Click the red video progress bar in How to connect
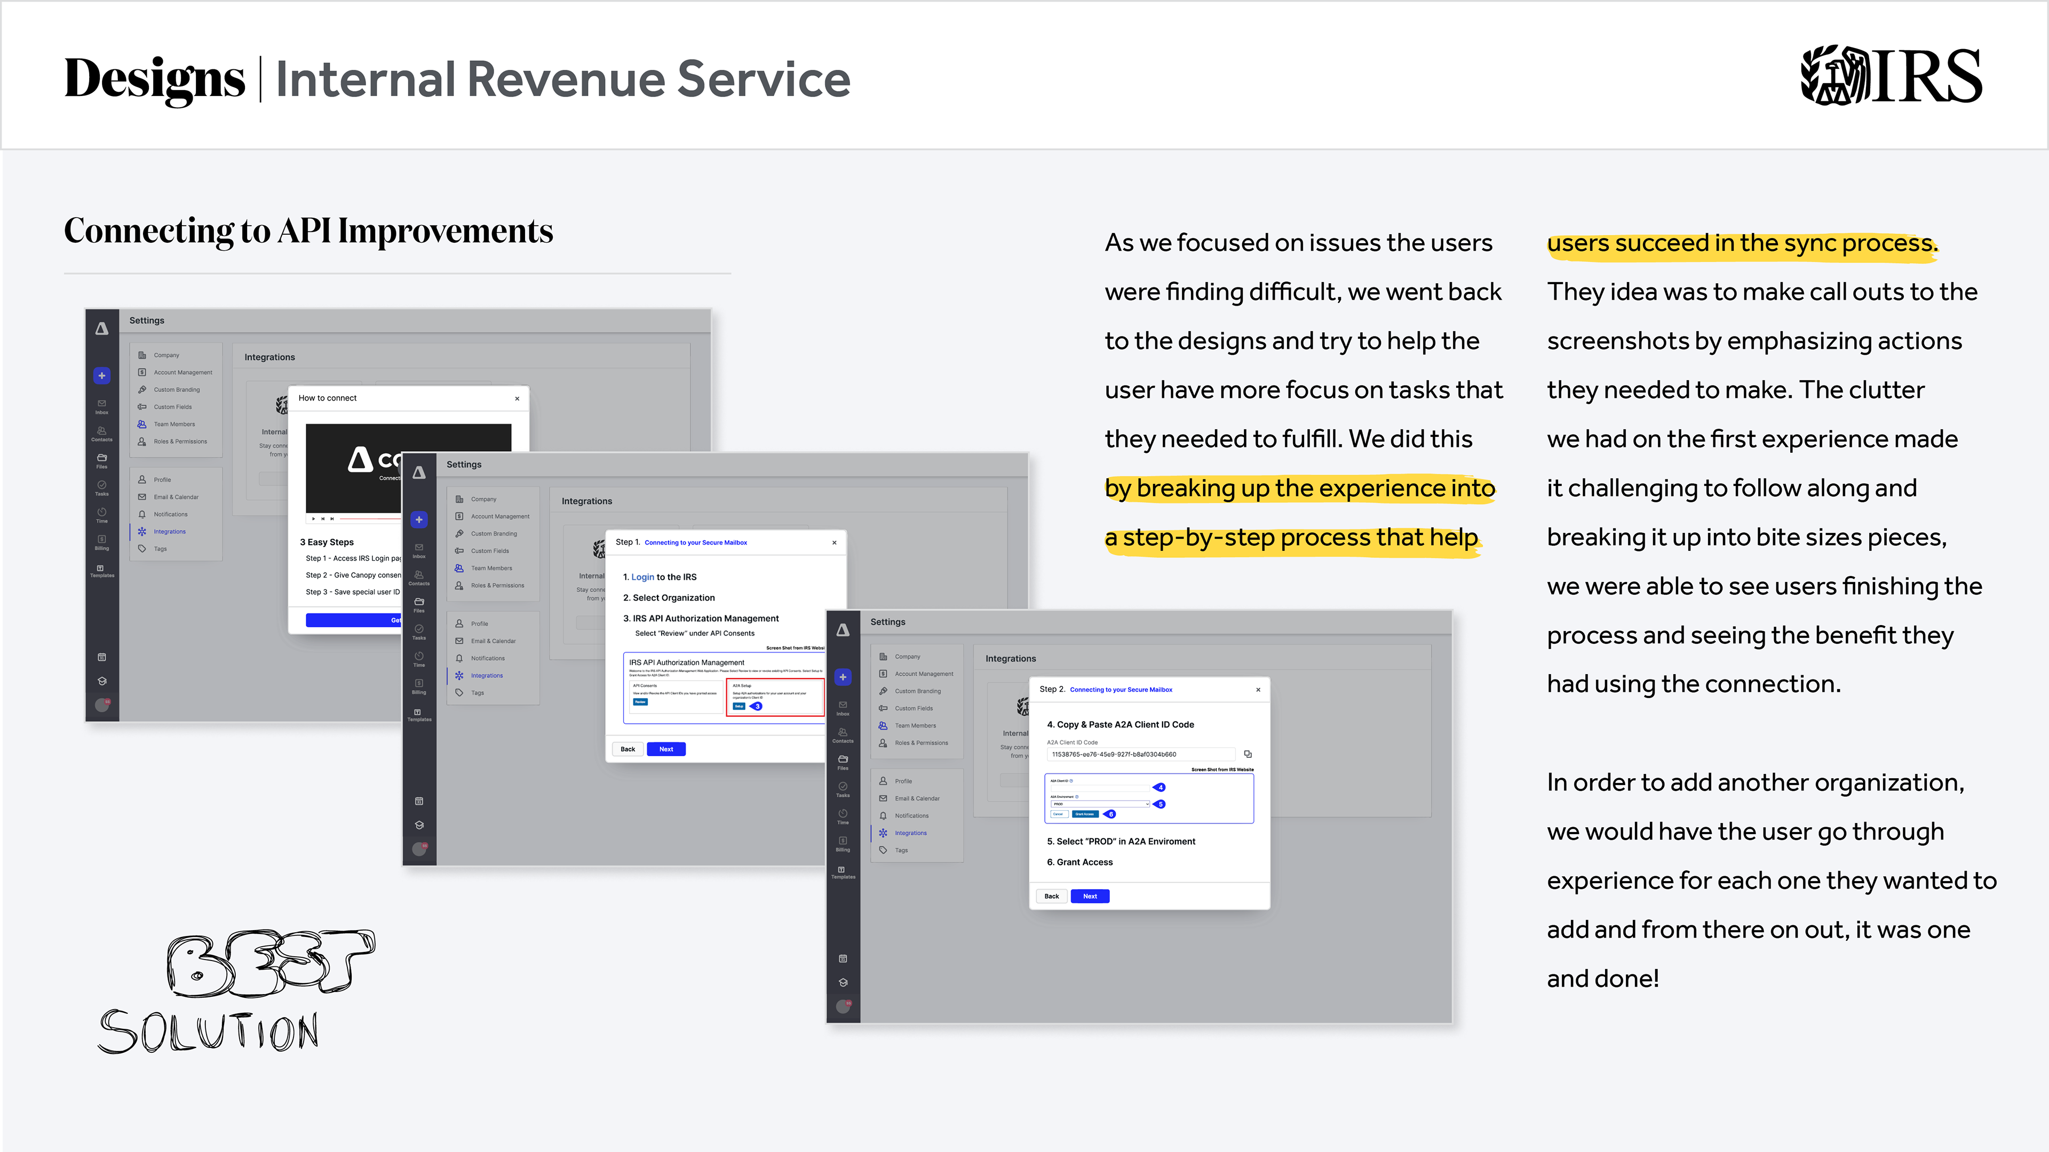 (x=371, y=518)
